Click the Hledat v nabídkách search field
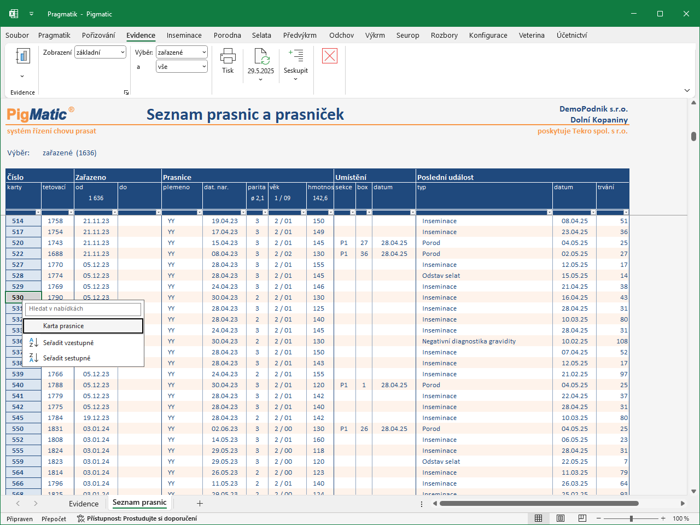This screenshot has height=525, width=700. point(83,309)
